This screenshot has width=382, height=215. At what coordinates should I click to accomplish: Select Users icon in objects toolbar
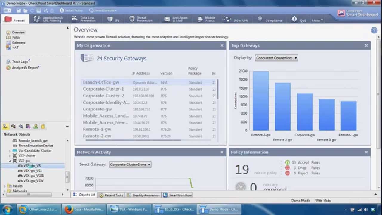(x=36, y=126)
